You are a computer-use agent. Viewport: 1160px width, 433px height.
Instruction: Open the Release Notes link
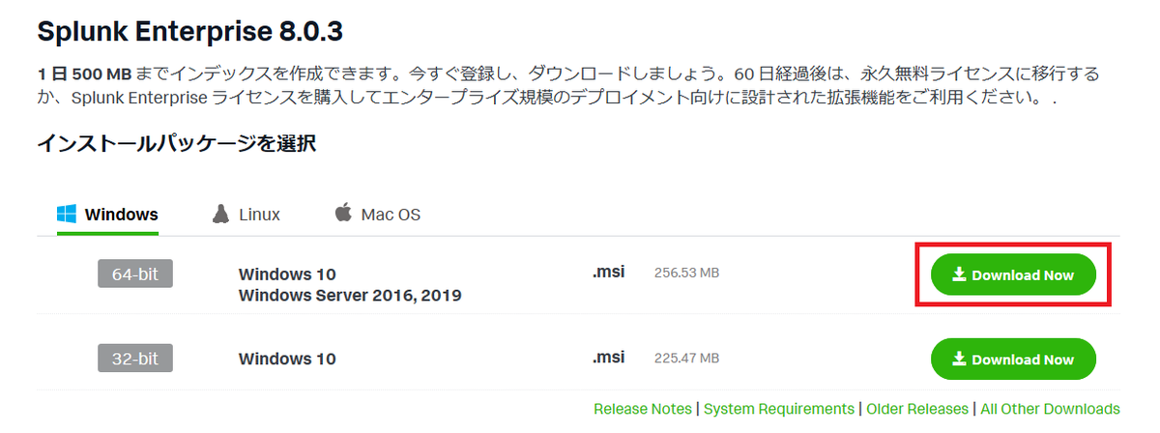(643, 409)
